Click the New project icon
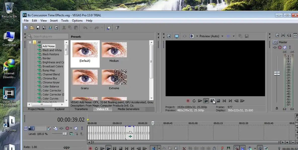The image size is (298, 150). point(26,28)
